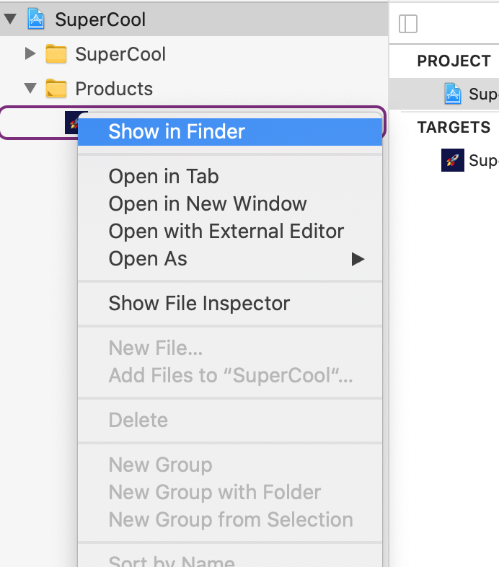Select the Products group label
The image size is (499, 567).
click(x=114, y=89)
